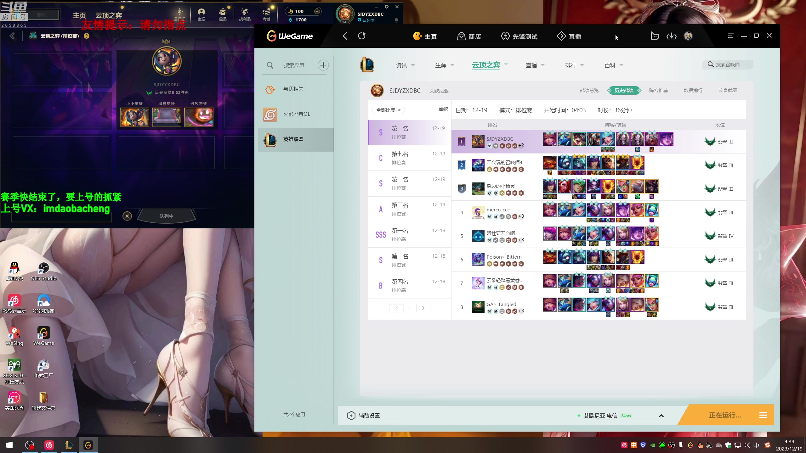Click the WeGame back arrow
Image resolution: width=806 pixels, height=453 pixels.
coord(345,36)
